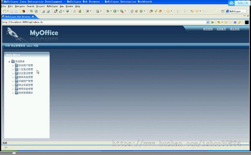Select the 费用信息管理 tree item
Image resolution: width=251 pixels, height=155 pixels.
(26, 89)
